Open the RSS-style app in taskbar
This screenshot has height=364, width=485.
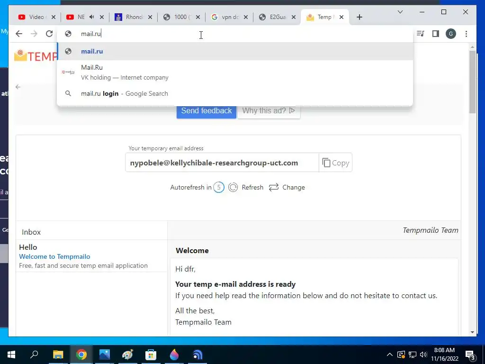point(198,355)
